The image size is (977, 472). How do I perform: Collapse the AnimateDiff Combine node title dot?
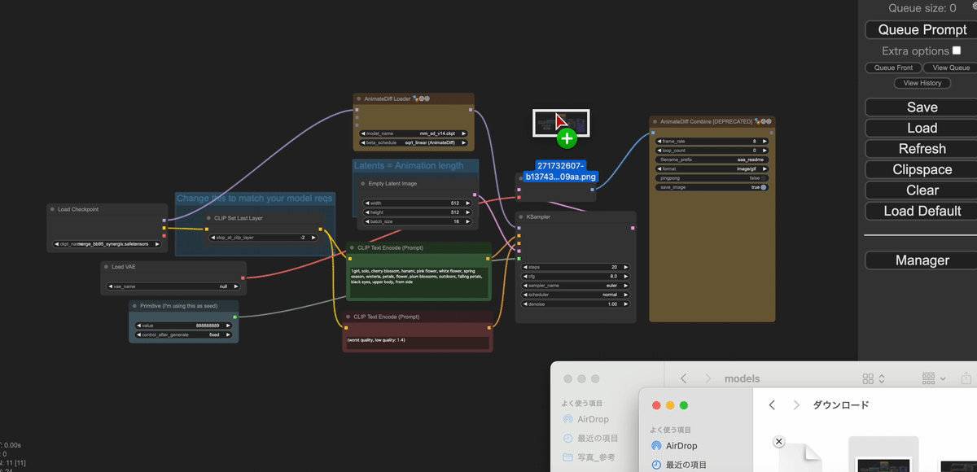655,121
